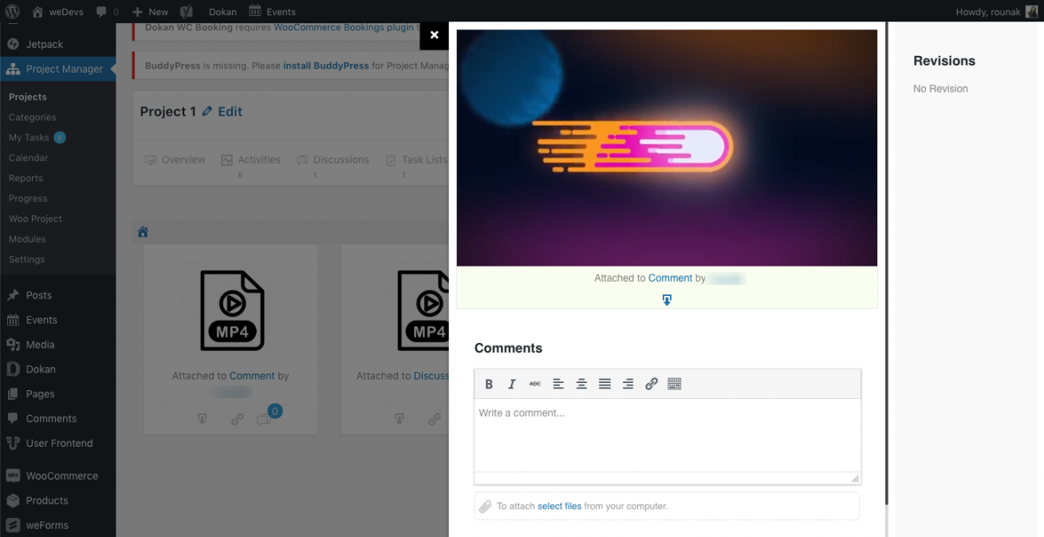Justify the comment text
Viewport: 1044px width, 537px height.
[x=605, y=384]
